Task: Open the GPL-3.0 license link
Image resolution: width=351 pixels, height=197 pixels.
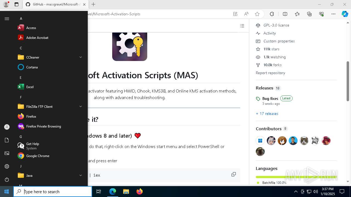Action: tap(276, 25)
